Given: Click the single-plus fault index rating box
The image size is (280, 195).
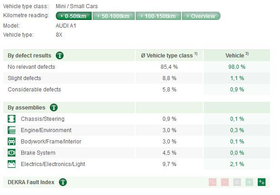Looking at the screenshot, I should pyautogui.click(x=249, y=182).
